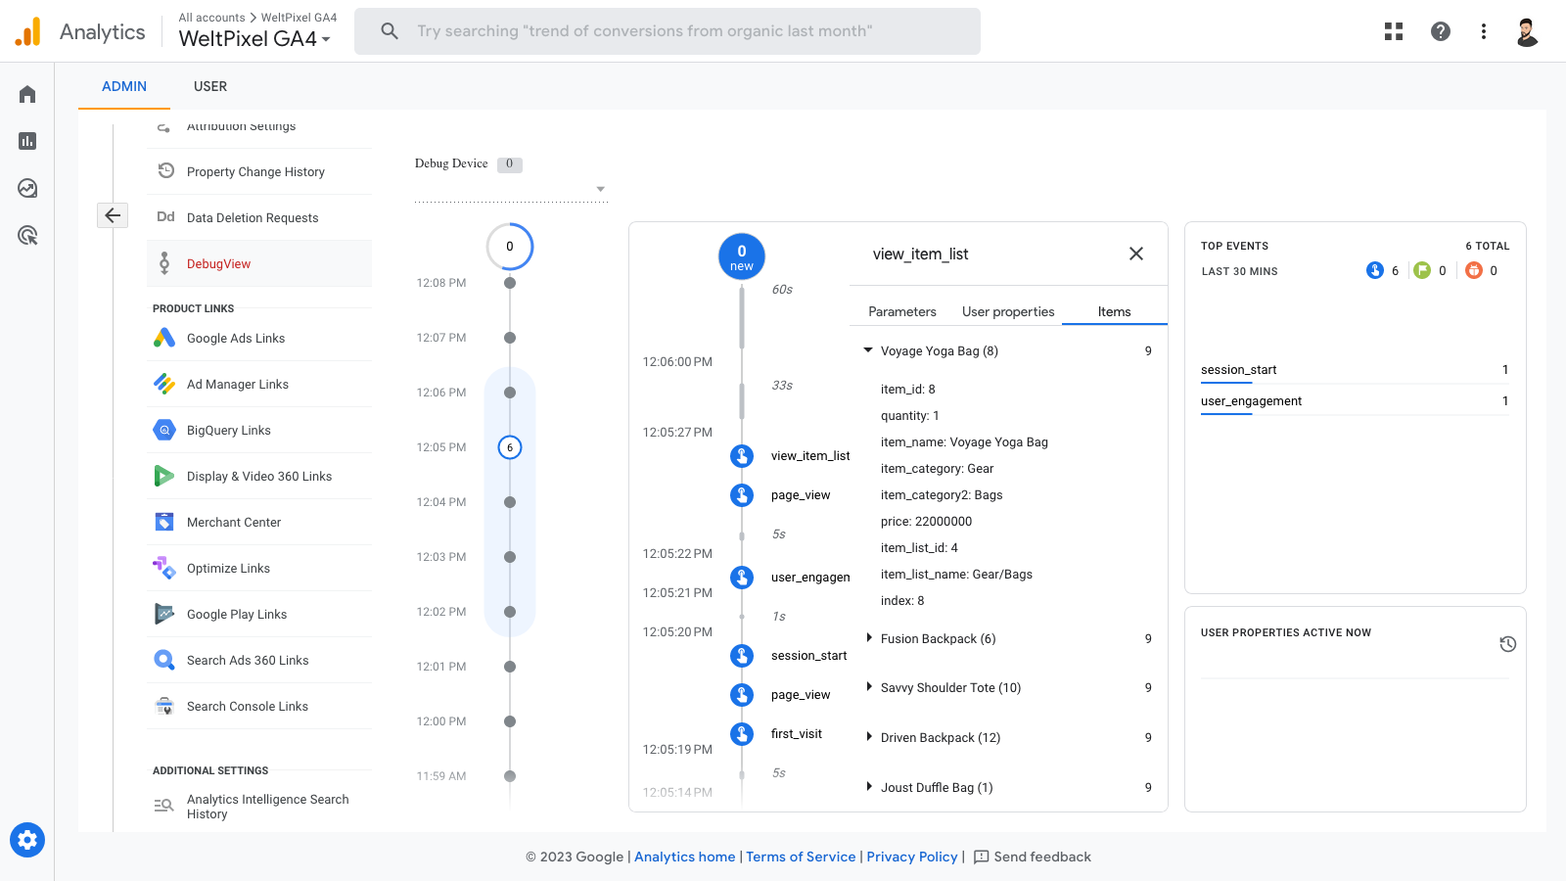The height and width of the screenshot is (881, 1566).
Task: Open Data Deletion Requests
Action: tap(259, 217)
